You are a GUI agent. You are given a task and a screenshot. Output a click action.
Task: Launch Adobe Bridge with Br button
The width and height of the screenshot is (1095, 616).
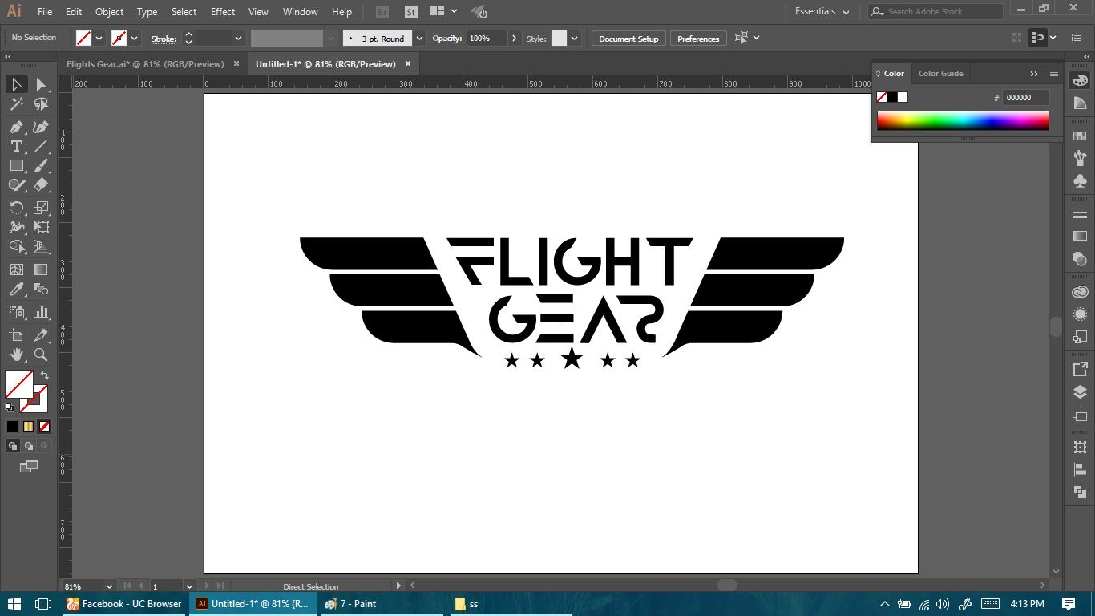382,12
